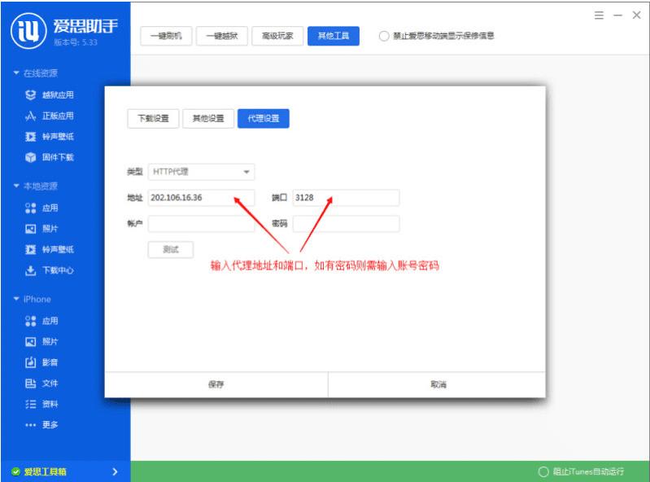This screenshot has height=482, width=650.
Task: Click 取消 to cancel dialog
Action: pos(438,384)
